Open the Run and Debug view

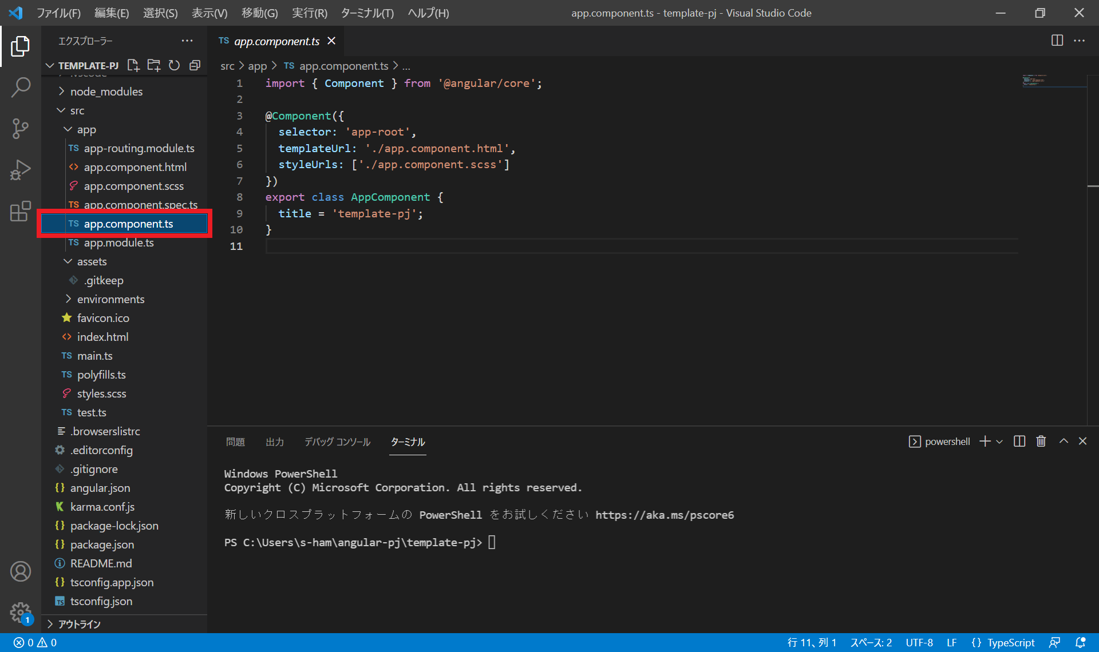pos(21,170)
